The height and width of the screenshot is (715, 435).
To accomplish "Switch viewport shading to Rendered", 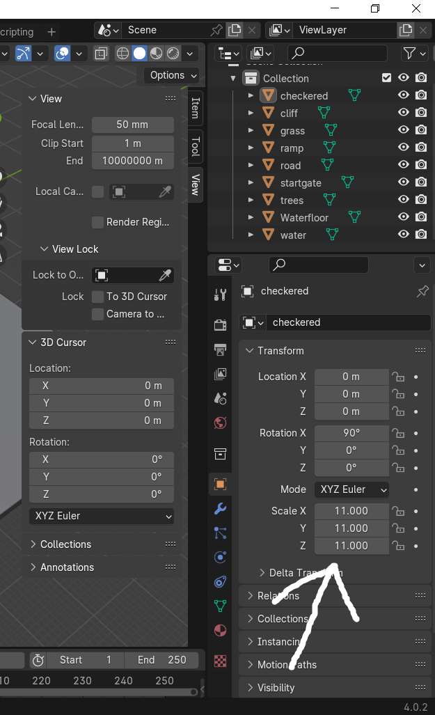I will 173,54.
